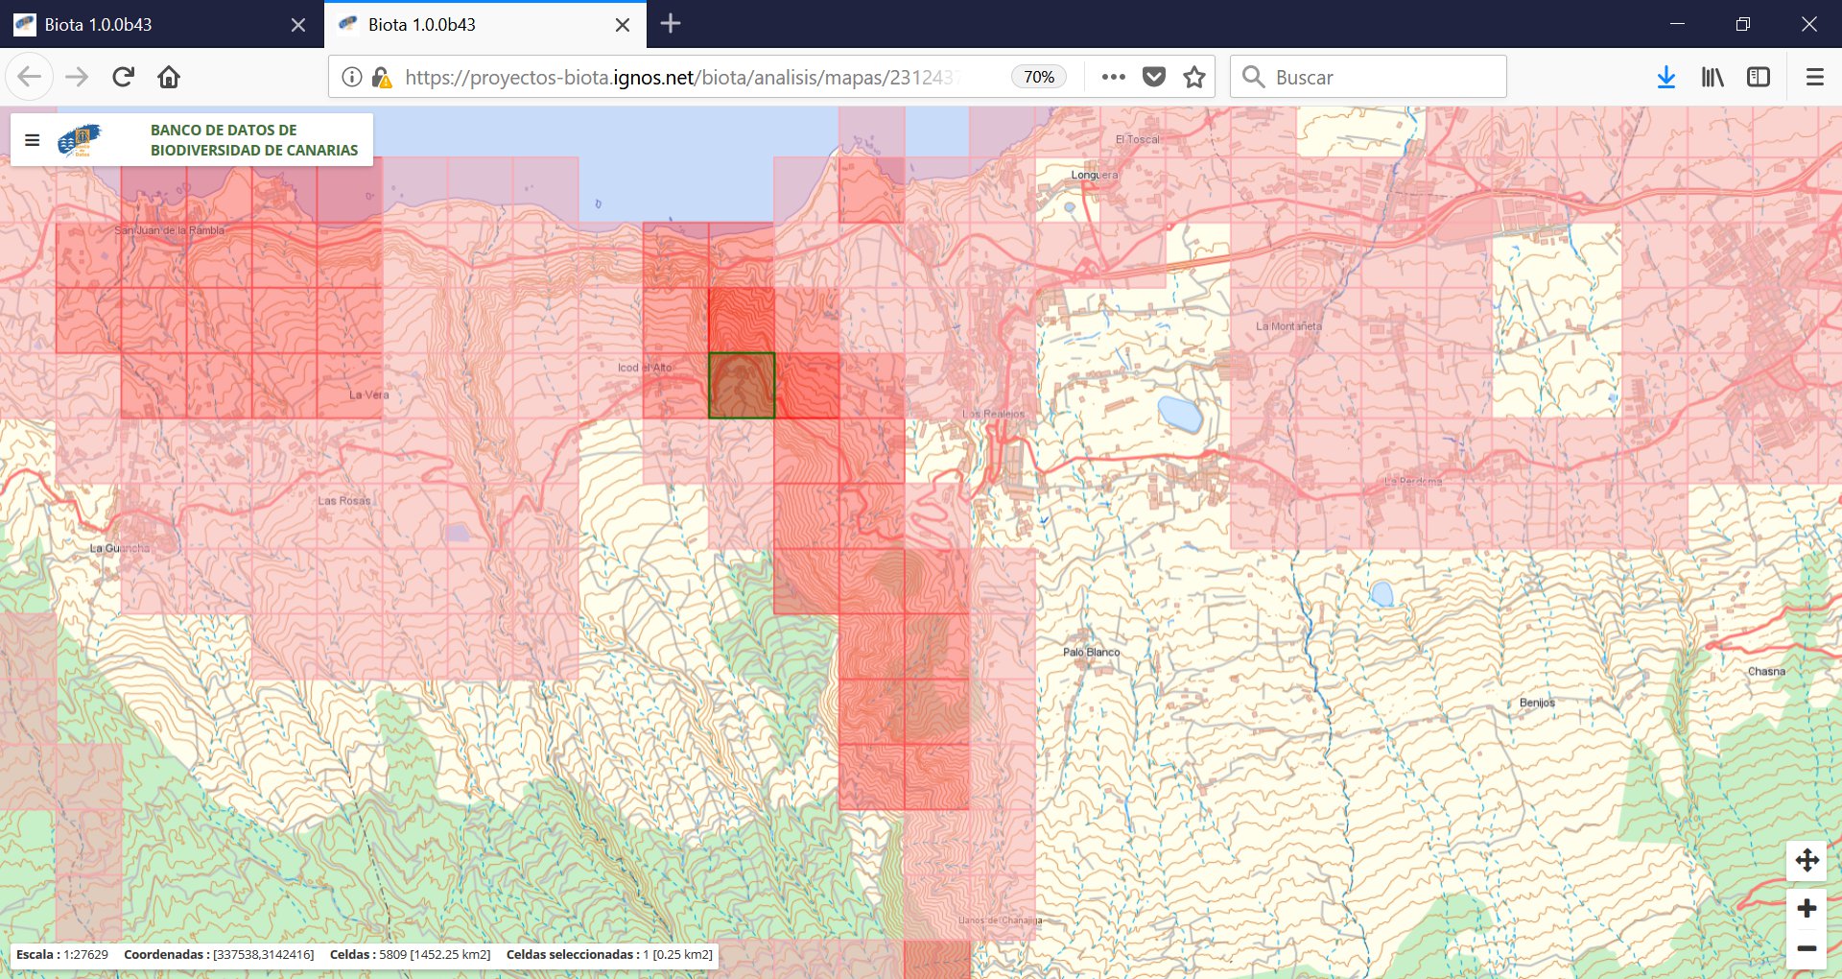The width and height of the screenshot is (1842, 979).
Task: Click the Escala 1:27629 status text
Action: click(x=62, y=954)
